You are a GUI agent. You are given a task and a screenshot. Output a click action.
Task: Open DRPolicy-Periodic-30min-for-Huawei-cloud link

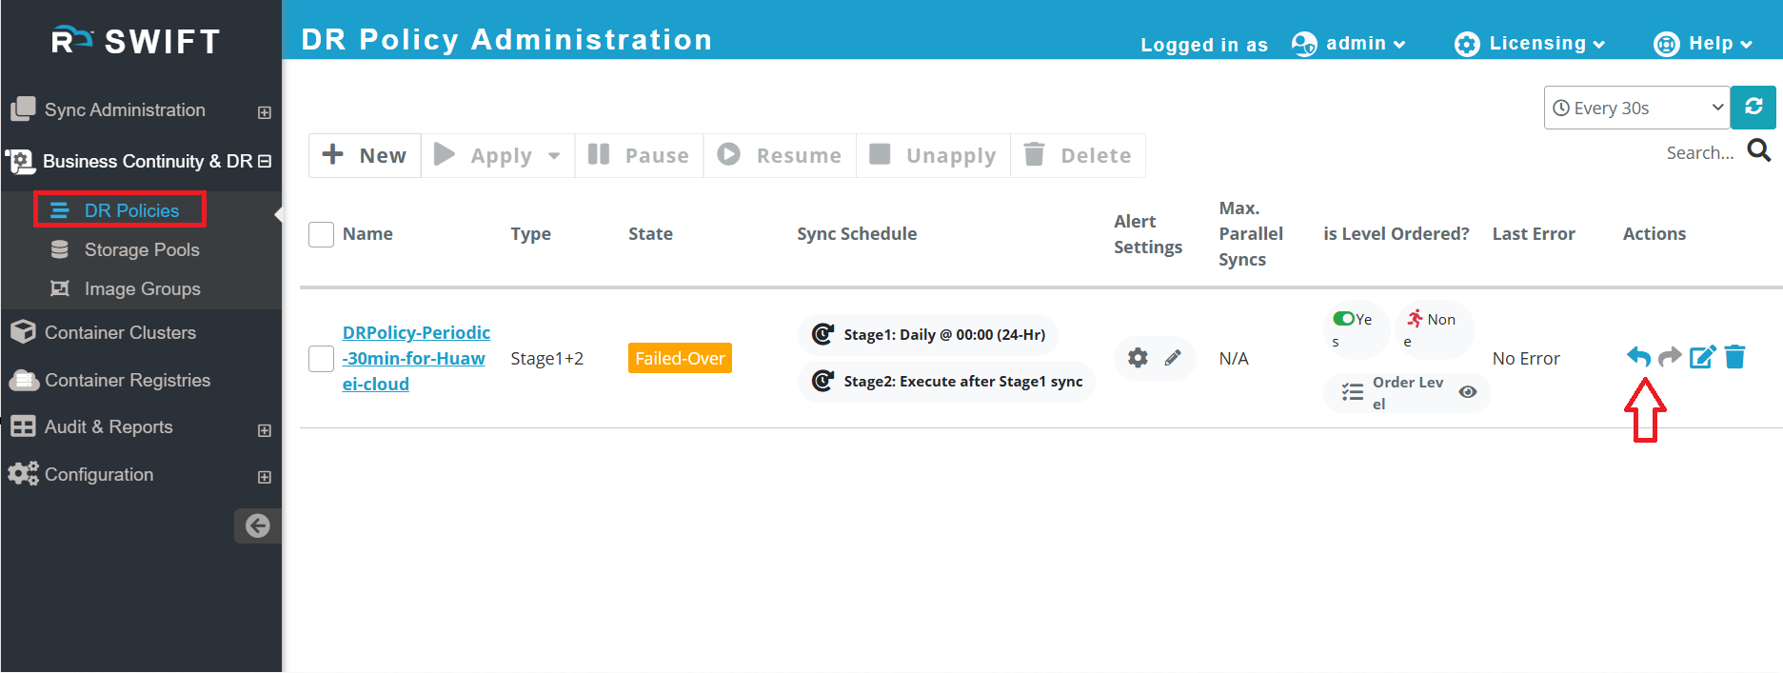coord(416,358)
